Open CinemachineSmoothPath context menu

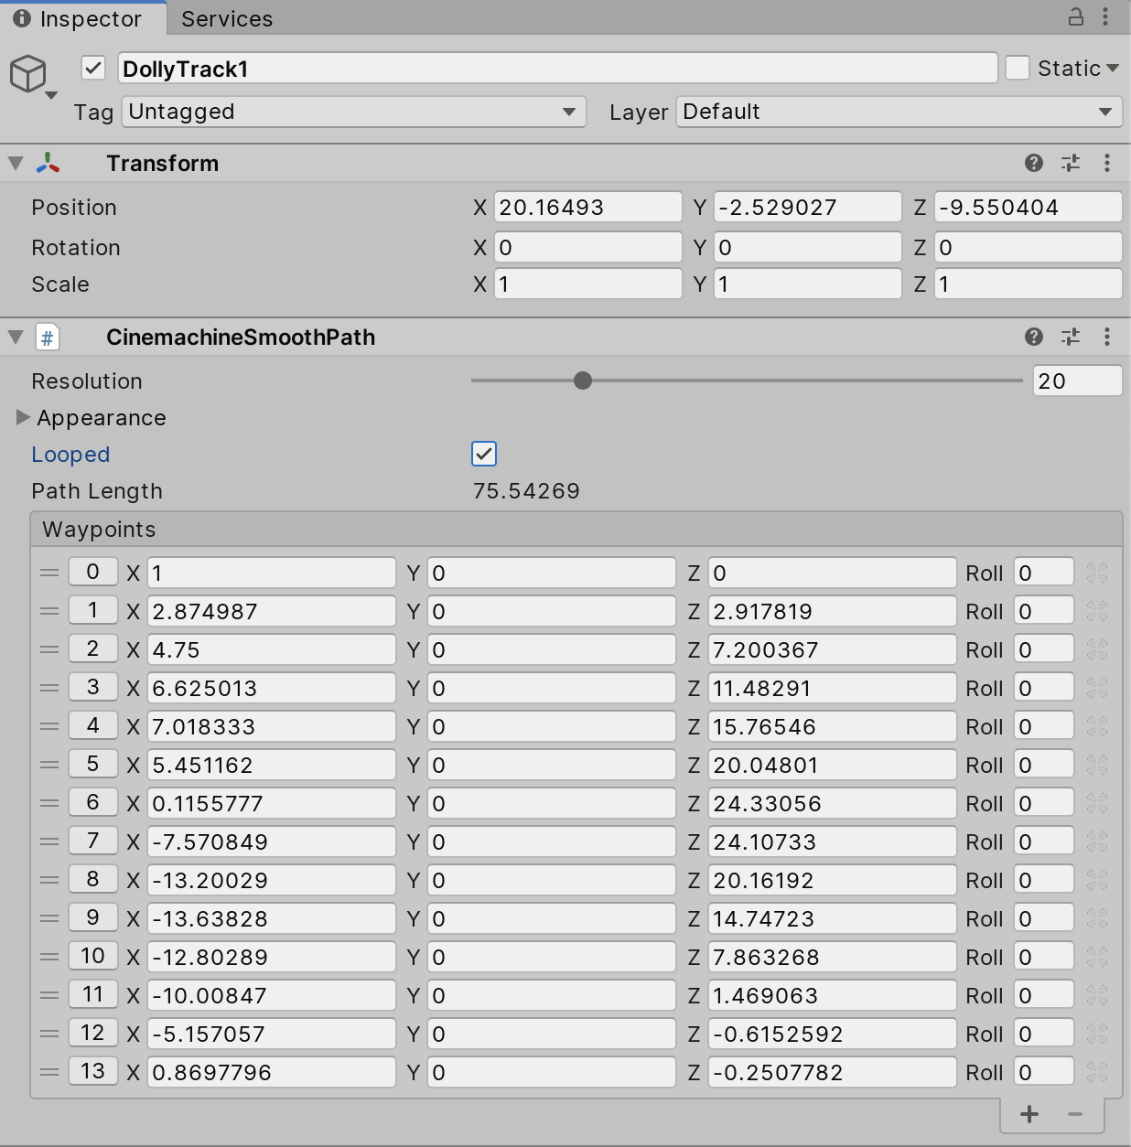click(x=1107, y=337)
